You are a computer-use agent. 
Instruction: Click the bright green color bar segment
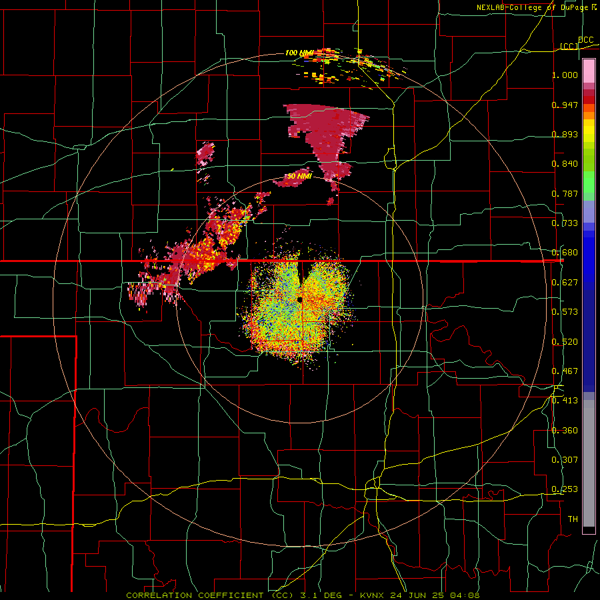click(589, 182)
